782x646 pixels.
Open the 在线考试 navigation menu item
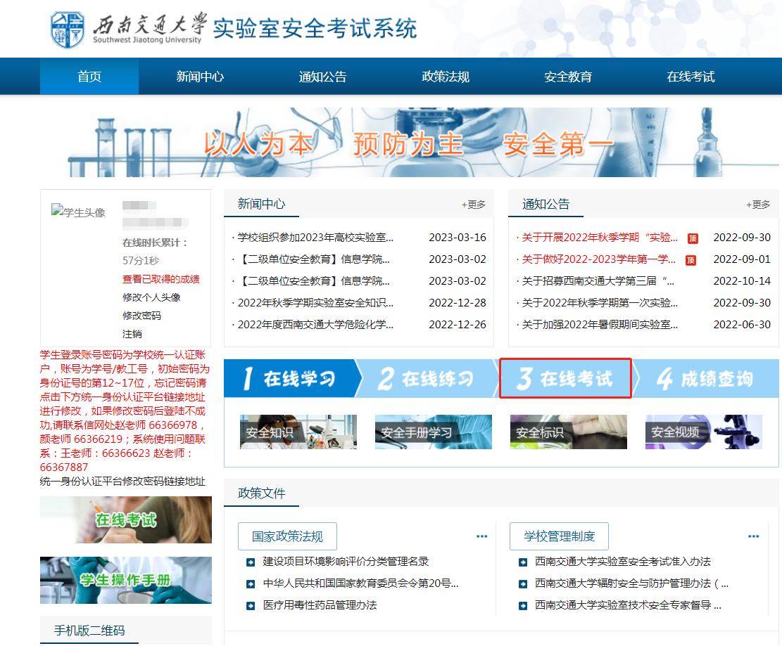[x=690, y=77]
